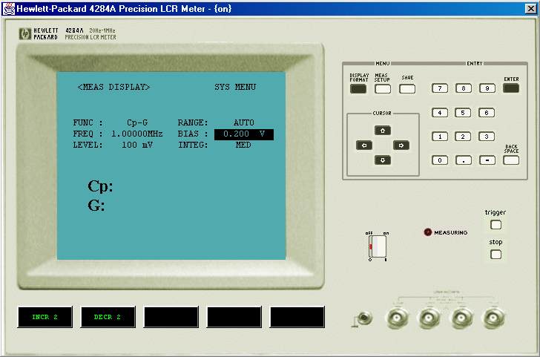This screenshot has height=357, width=540.
Task: Click the fourth BNC connector
Action: pos(493,318)
